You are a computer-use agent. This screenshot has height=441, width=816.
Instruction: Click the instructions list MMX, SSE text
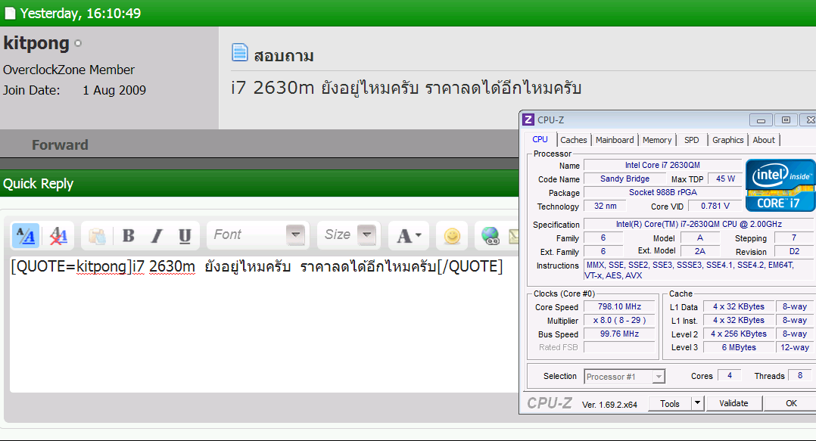click(x=699, y=270)
